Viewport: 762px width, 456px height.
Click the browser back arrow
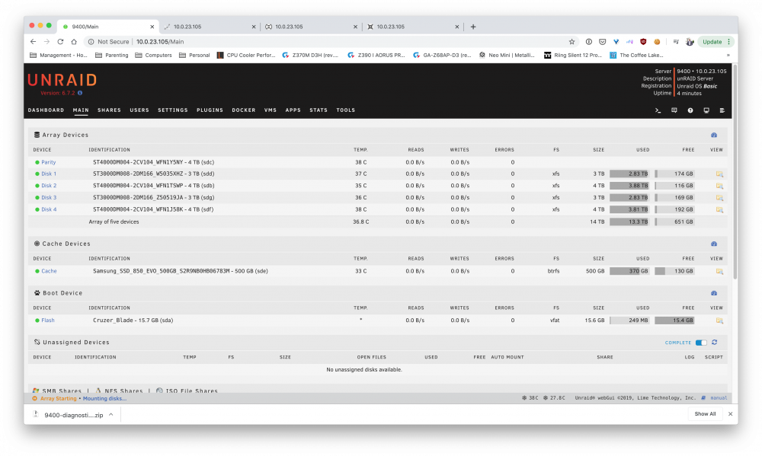(x=33, y=42)
